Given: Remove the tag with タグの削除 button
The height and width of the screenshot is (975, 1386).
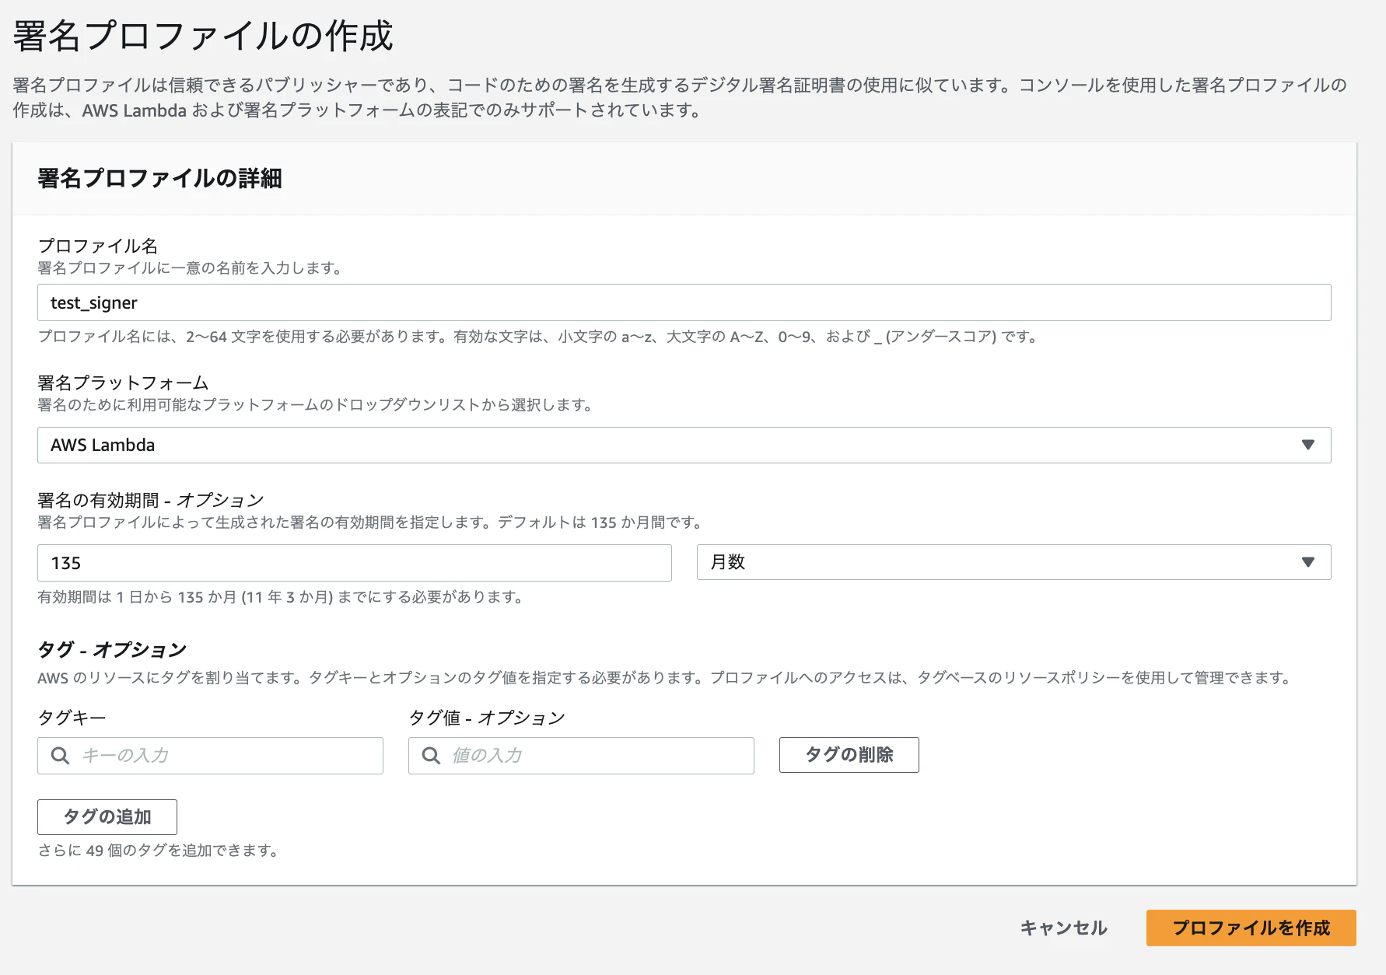Looking at the screenshot, I should click(849, 754).
